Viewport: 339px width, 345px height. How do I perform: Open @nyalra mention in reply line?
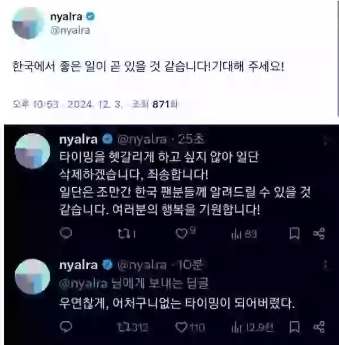point(83,283)
